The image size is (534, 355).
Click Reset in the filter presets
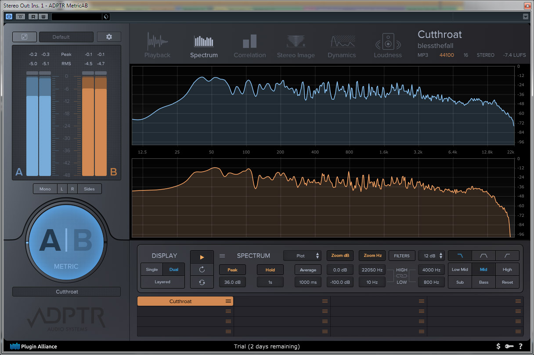tap(507, 282)
